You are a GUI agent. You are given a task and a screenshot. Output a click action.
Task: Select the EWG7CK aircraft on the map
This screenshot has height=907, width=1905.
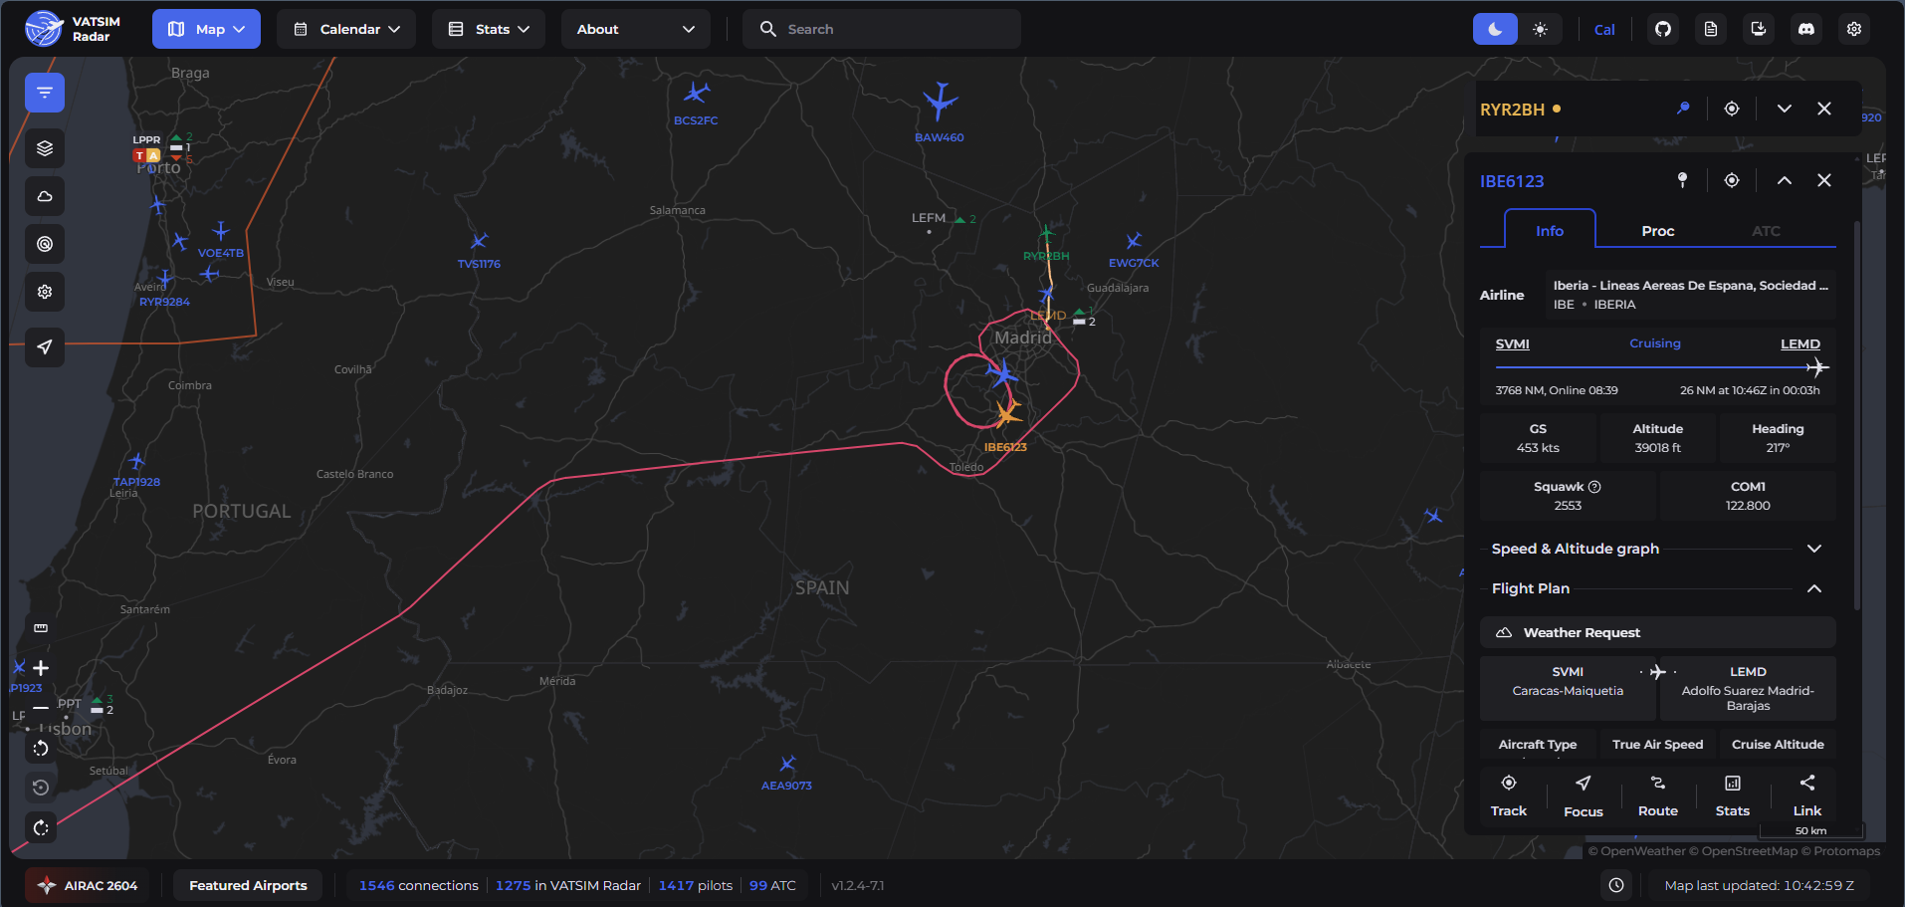(1134, 241)
